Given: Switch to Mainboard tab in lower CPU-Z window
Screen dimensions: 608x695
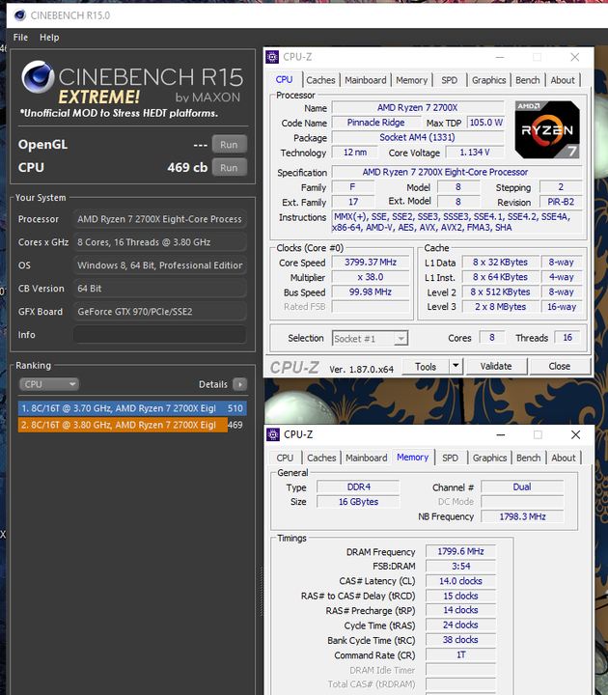Looking at the screenshot, I should pos(367,458).
